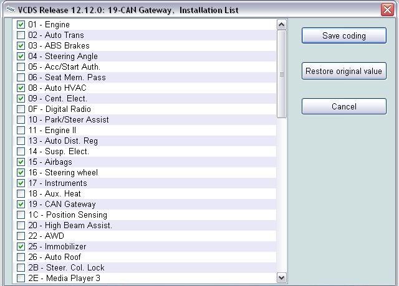Check 2B - Steer. Col. Lock box
This screenshot has width=399, height=286.
pos(21,268)
